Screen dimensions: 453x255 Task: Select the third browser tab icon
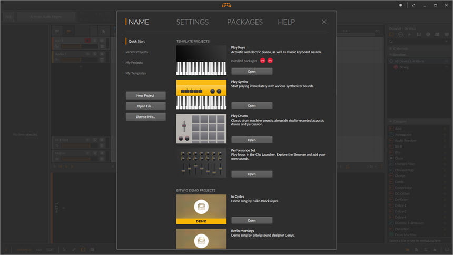point(409,34)
